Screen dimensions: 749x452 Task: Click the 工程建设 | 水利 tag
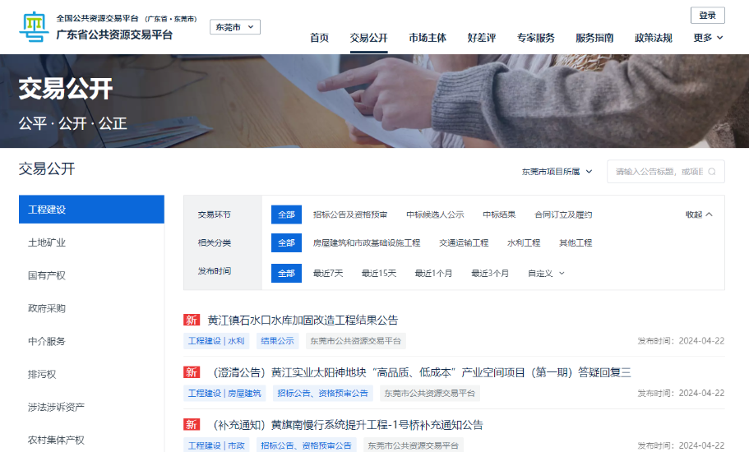[x=216, y=341]
